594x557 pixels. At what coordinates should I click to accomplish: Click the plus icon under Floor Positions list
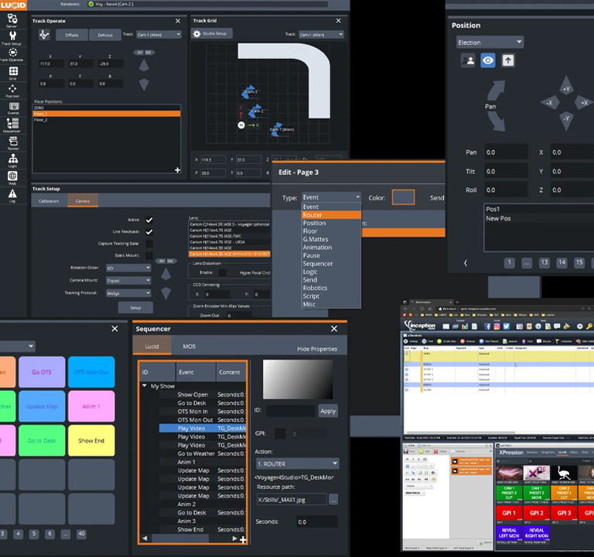coord(177,170)
